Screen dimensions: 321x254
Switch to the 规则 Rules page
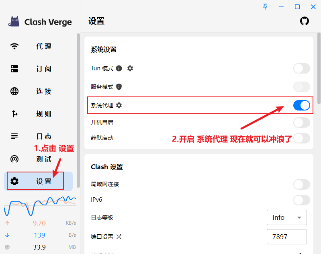tap(38, 114)
